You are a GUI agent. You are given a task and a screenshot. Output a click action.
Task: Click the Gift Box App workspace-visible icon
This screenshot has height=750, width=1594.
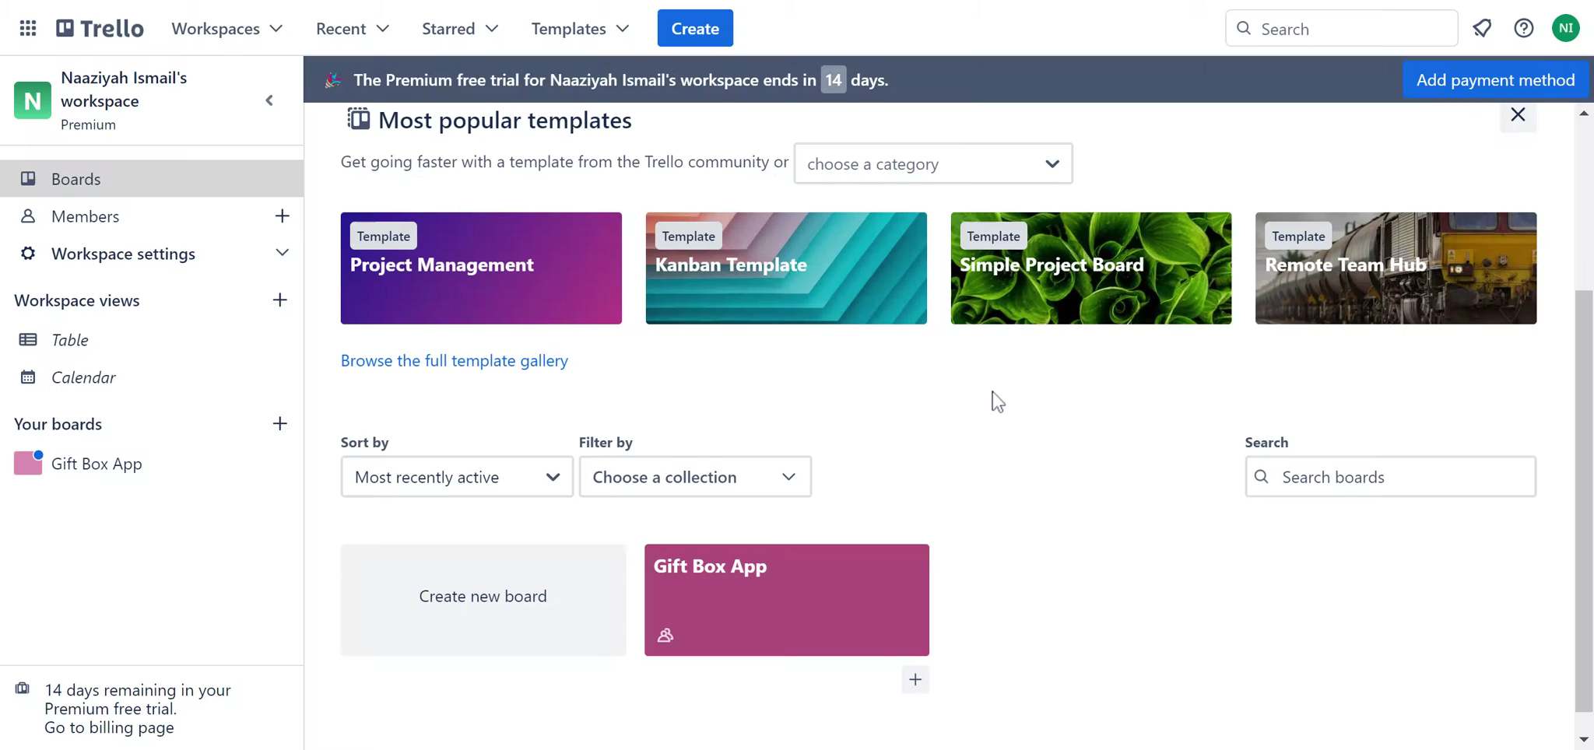pos(665,636)
